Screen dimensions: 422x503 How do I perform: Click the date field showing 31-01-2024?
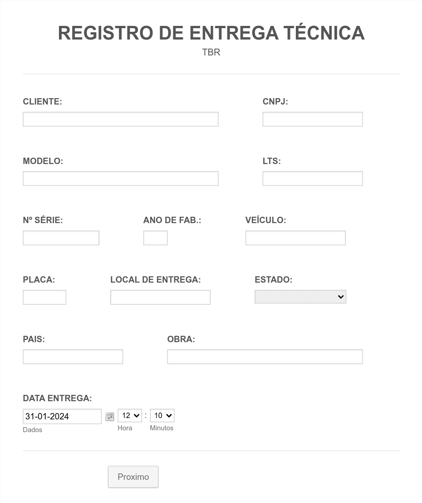[x=62, y=416]
